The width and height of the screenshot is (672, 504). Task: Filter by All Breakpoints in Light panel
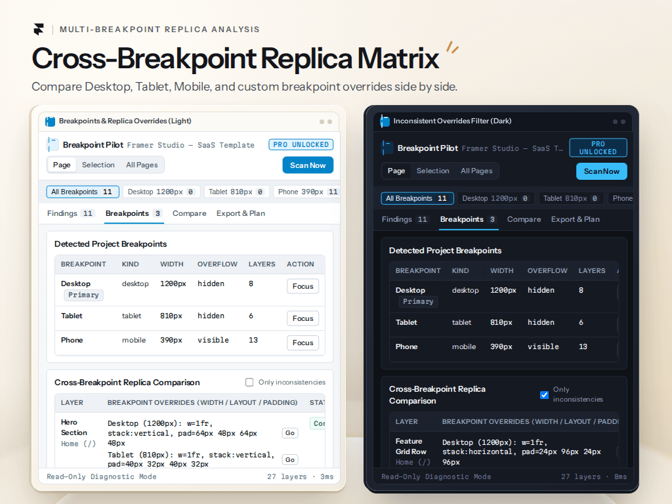tap(82, 192)
